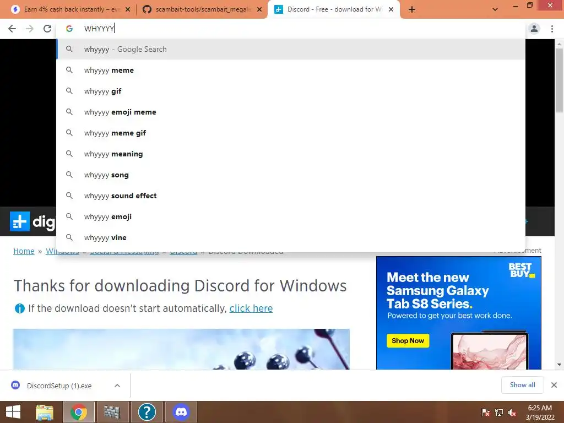Viewport: 564px width, 423px height.
Task: Click the muted volume tray icon
Action: [x=512, y=413]
